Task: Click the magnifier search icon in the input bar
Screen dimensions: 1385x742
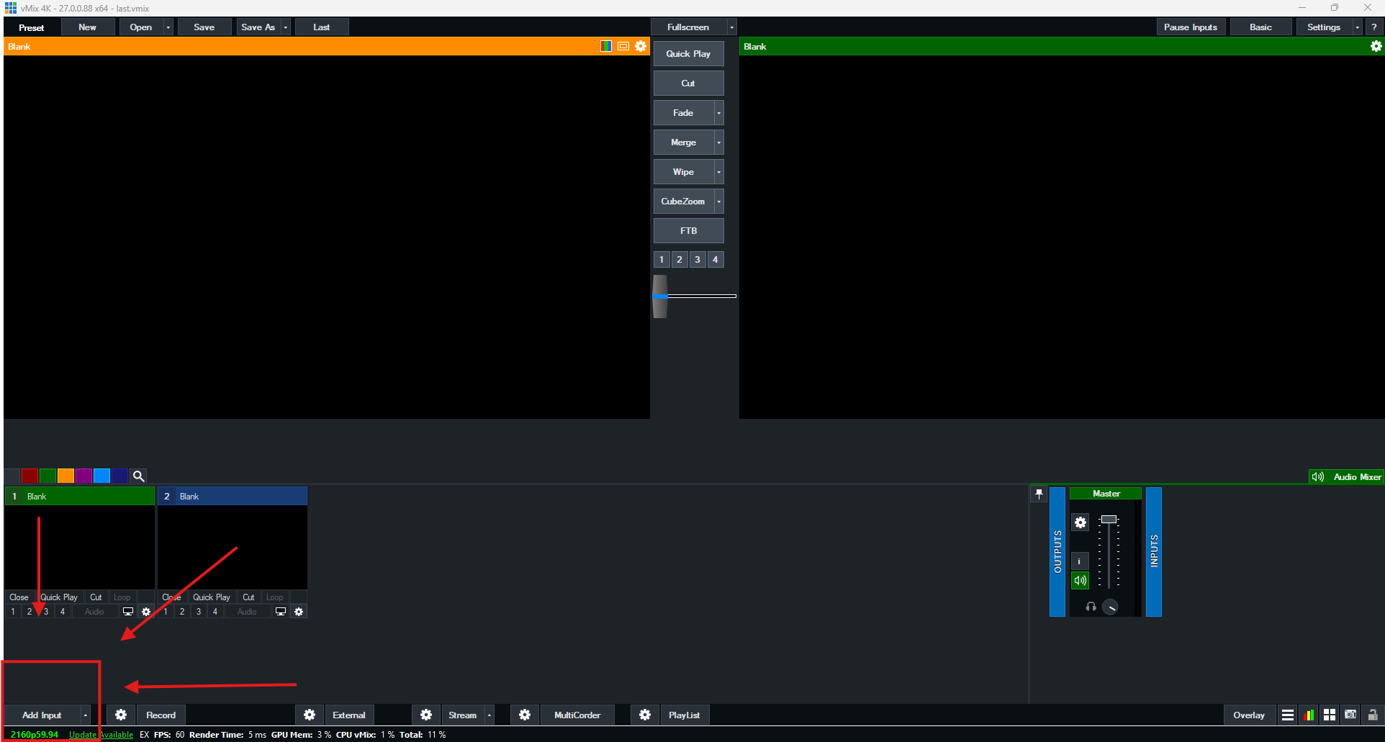Action: coord(138,476)
